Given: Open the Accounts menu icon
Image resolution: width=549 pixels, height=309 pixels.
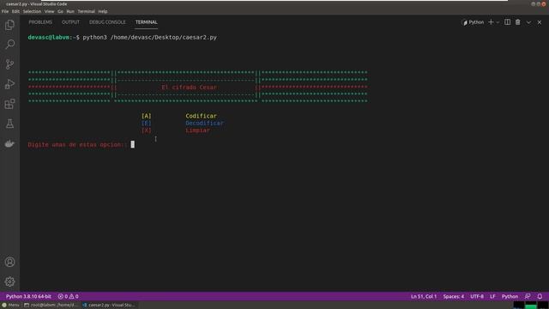Looking at the screenshot, I should pos(9,262).
